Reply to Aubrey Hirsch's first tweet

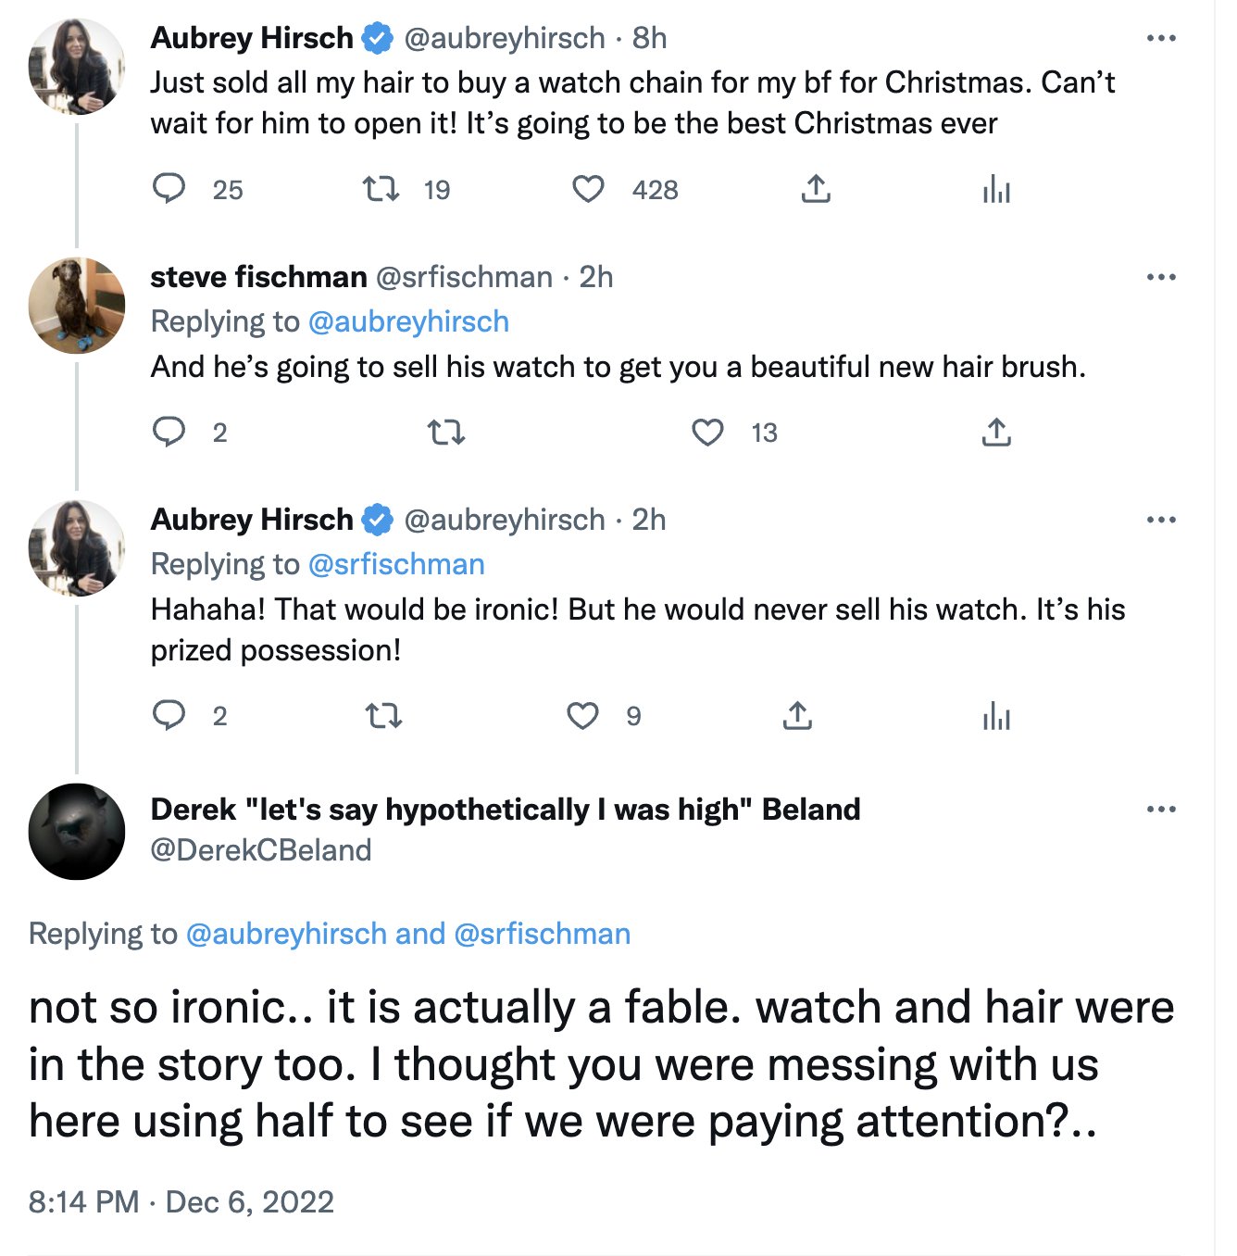tap(169, 189)
